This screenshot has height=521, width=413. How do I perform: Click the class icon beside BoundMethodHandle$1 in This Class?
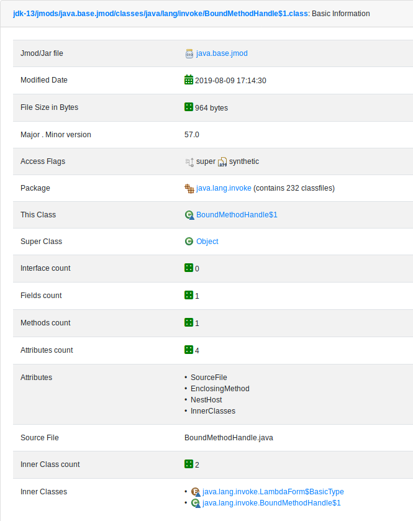pos(189,215)
